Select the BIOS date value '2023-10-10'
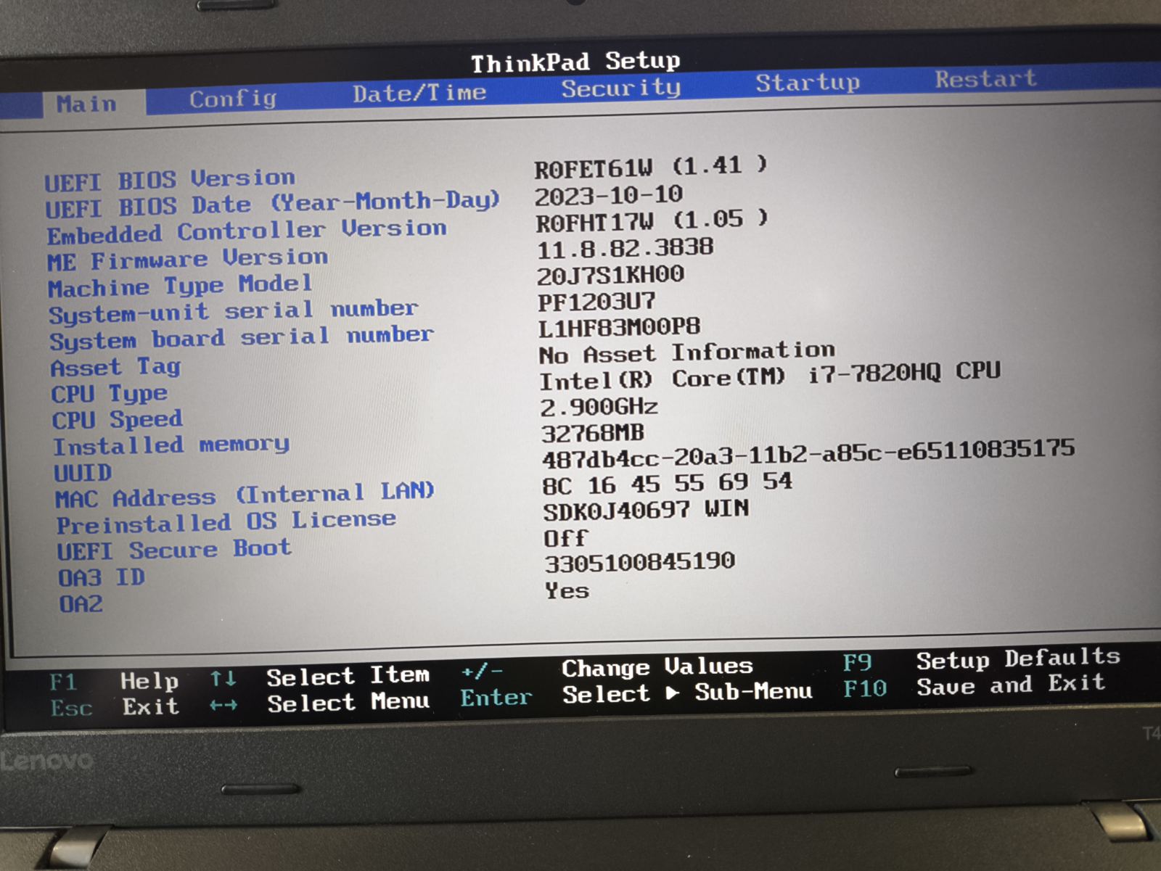The width and height of the screenshot is (1161, 871). click(609, 195)
